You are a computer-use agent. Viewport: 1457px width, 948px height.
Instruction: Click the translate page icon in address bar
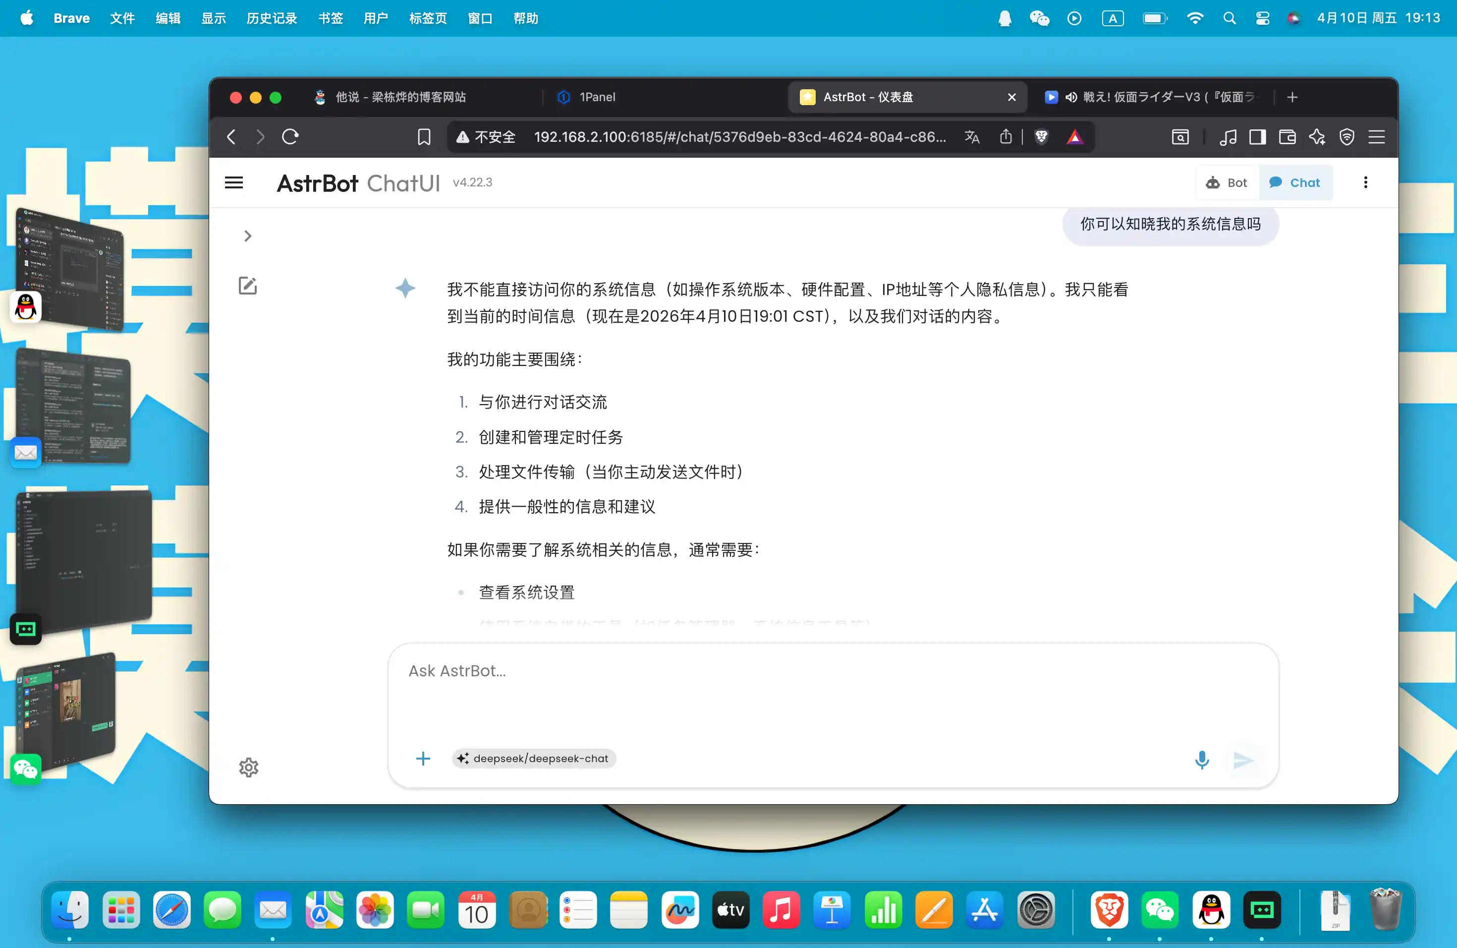[x=972, y=136]
